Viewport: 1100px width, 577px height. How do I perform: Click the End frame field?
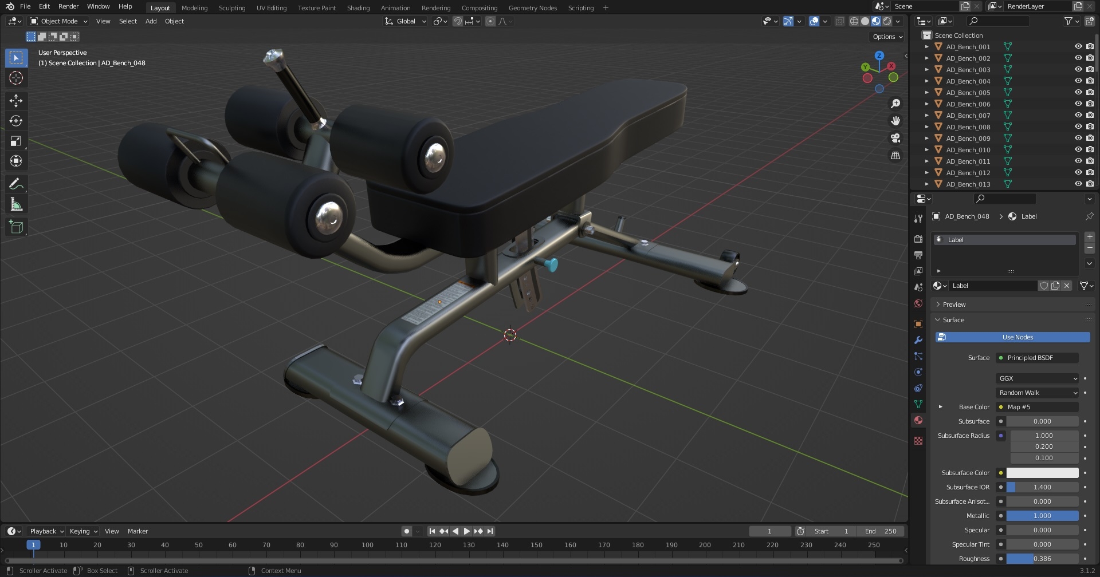(881, 531)
